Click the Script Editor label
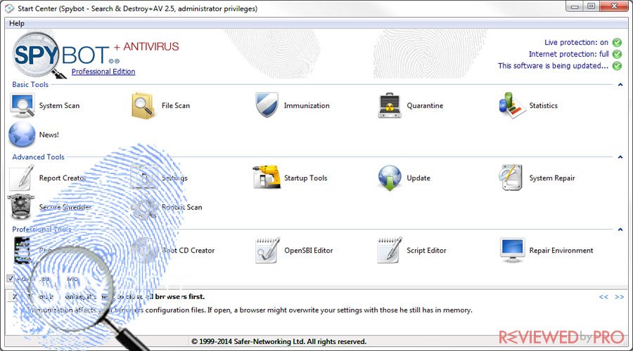This screenshot has width=633, height=351. (x=426, y=250)
